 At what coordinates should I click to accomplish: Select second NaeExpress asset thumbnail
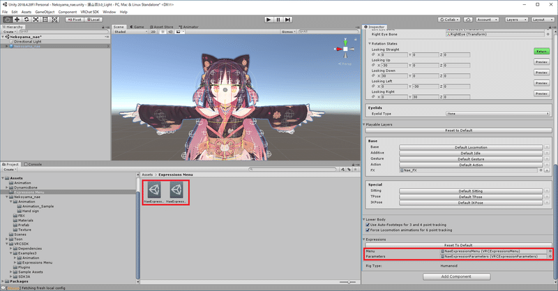coord(176,192)
